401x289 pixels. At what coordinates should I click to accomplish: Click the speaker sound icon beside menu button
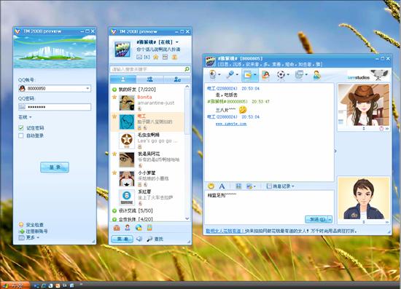click(139, 239)
